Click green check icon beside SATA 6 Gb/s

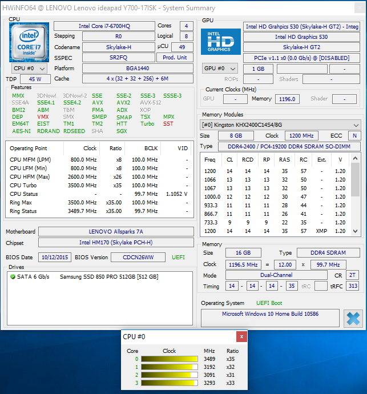(13, 276)
